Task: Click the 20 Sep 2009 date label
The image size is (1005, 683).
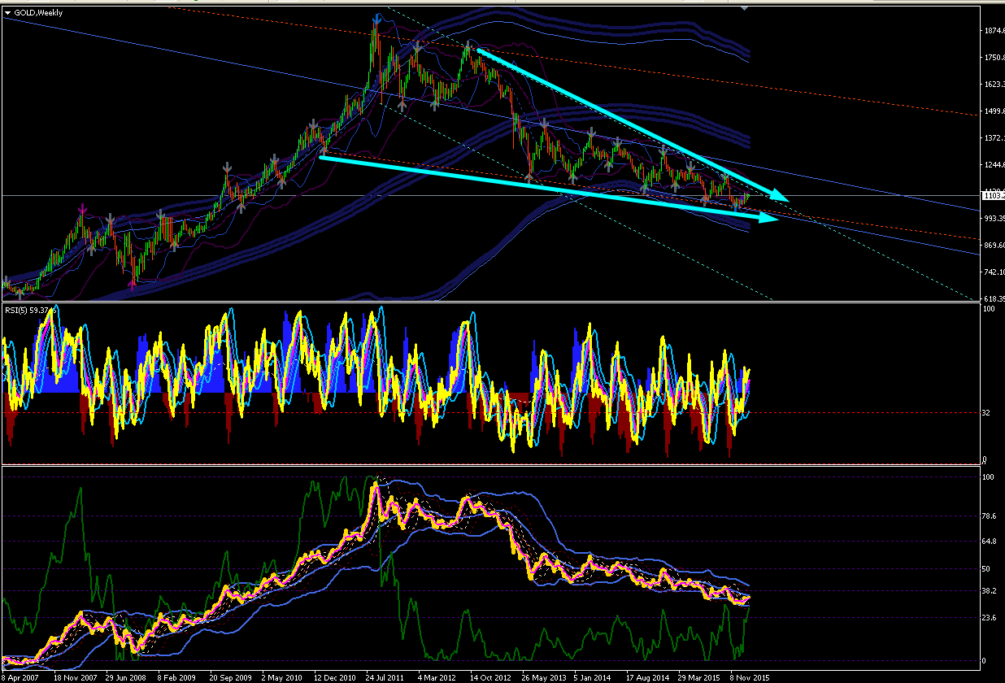Action: pos(232,676)
